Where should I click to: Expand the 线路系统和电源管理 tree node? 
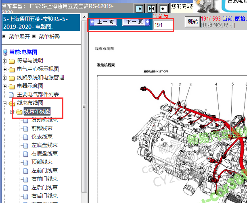click(x=4, y=78)
